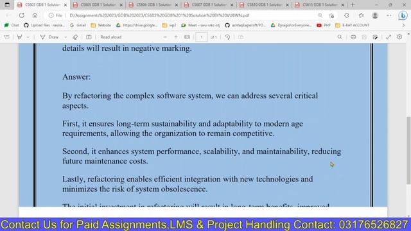Image resolution: width=411 pixels, height=231 pixels.
Task: Open the user profile avatar
Action: click(x=375, y=15)
